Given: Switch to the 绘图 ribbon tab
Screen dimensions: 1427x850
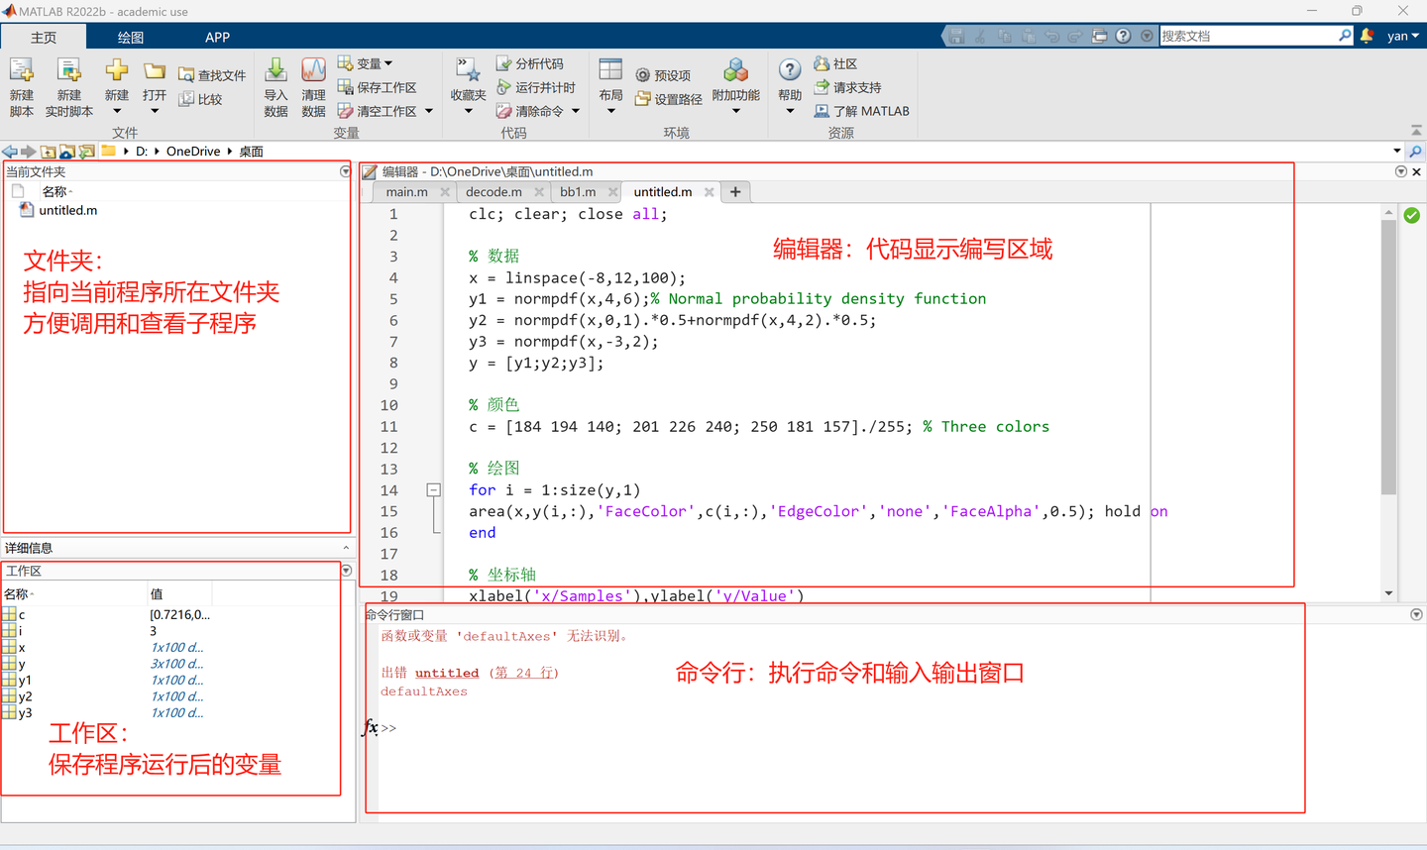Looking at the screenshot, I should click(x=131, y=37).
